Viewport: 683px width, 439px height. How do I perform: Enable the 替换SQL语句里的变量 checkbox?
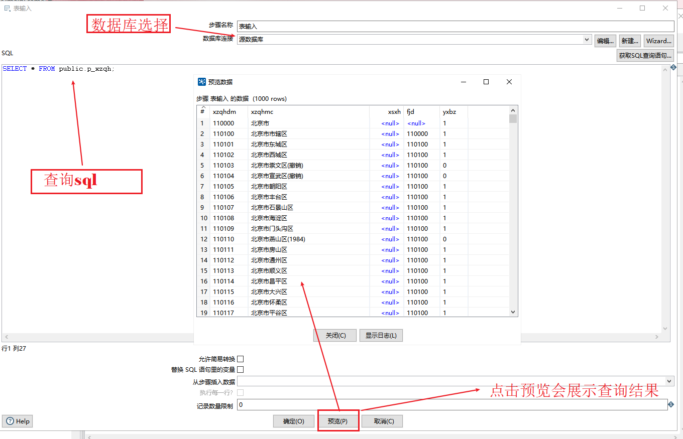click(x=241, y=369)
